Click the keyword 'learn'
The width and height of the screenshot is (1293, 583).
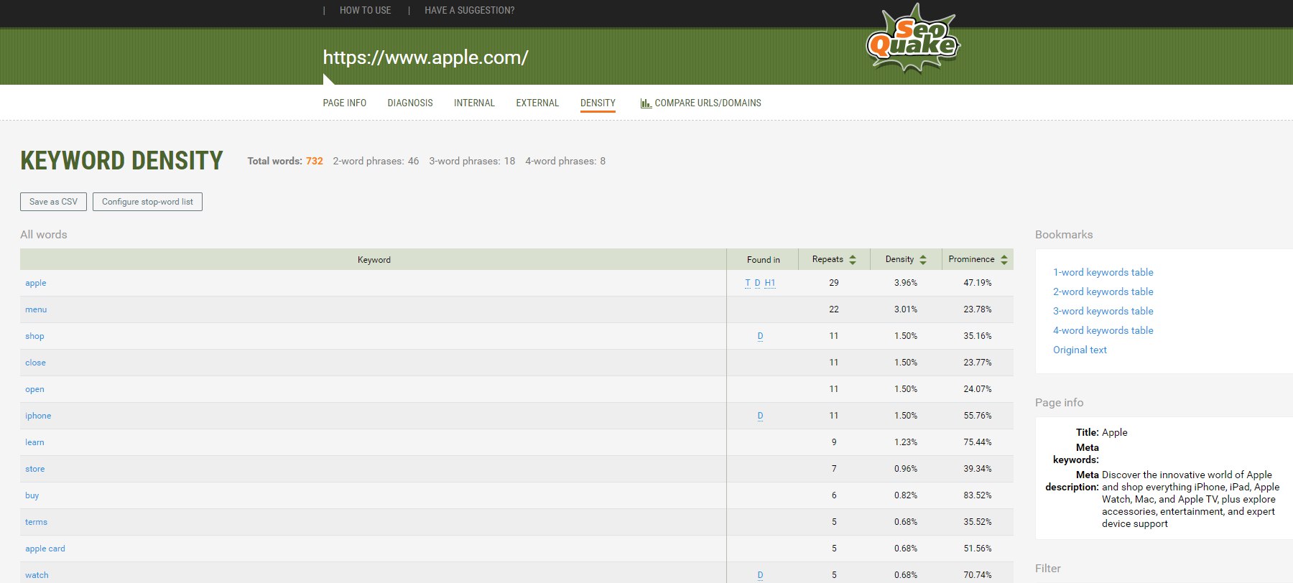34,442
